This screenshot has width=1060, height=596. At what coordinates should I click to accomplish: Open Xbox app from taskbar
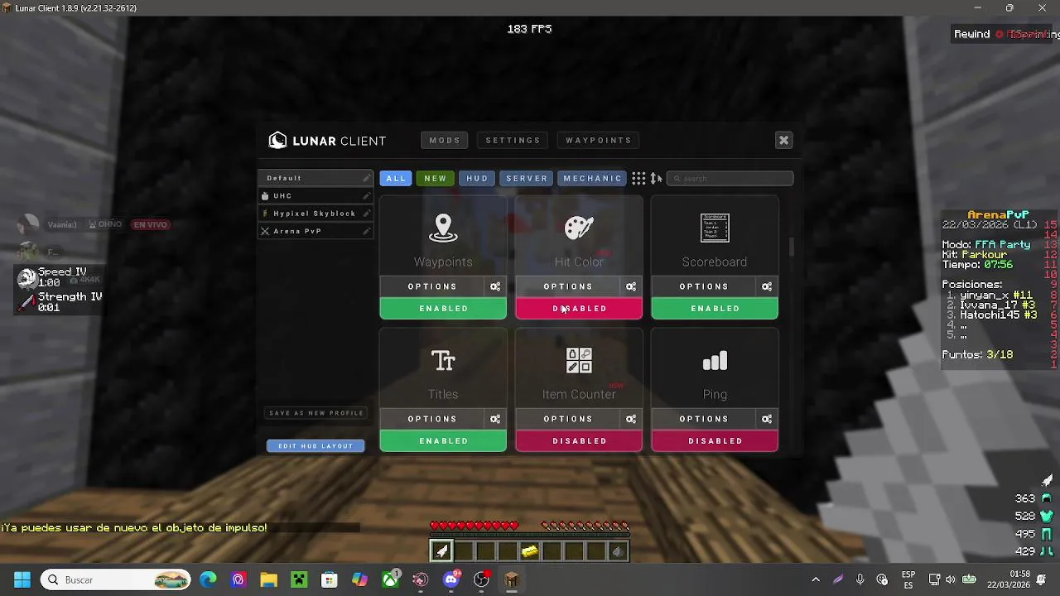click(x=391, y=579)
